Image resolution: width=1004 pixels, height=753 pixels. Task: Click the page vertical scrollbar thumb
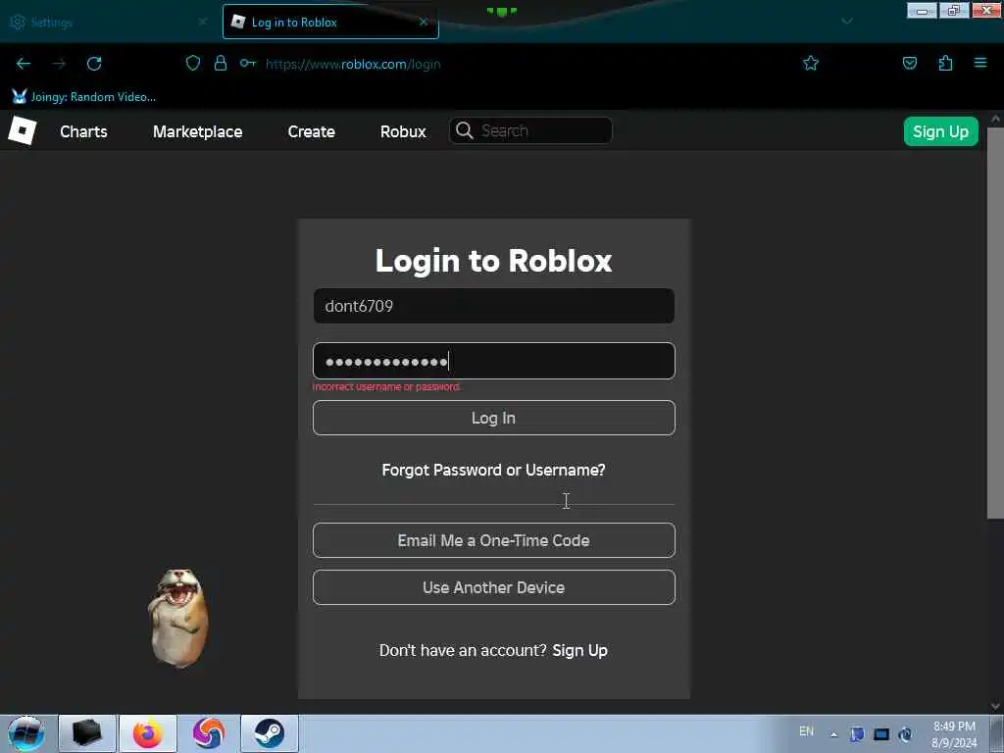point(995,323)
